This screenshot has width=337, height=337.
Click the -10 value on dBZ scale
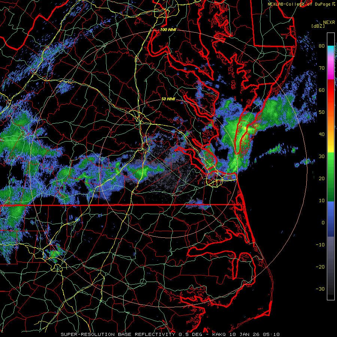[x=320, y=245]
